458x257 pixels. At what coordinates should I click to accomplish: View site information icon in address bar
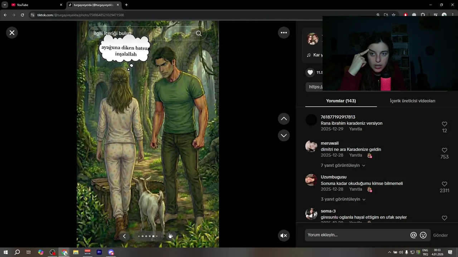[33, 15]
